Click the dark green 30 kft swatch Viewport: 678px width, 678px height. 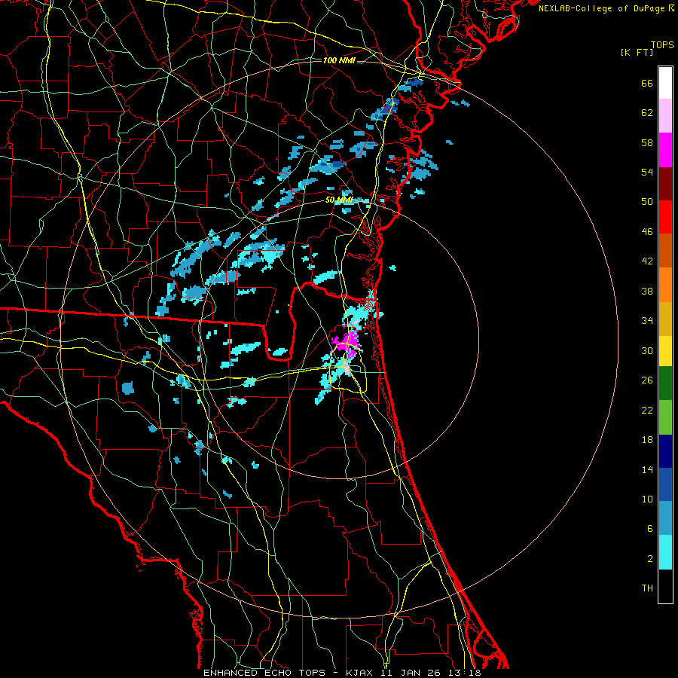[665, 383]
